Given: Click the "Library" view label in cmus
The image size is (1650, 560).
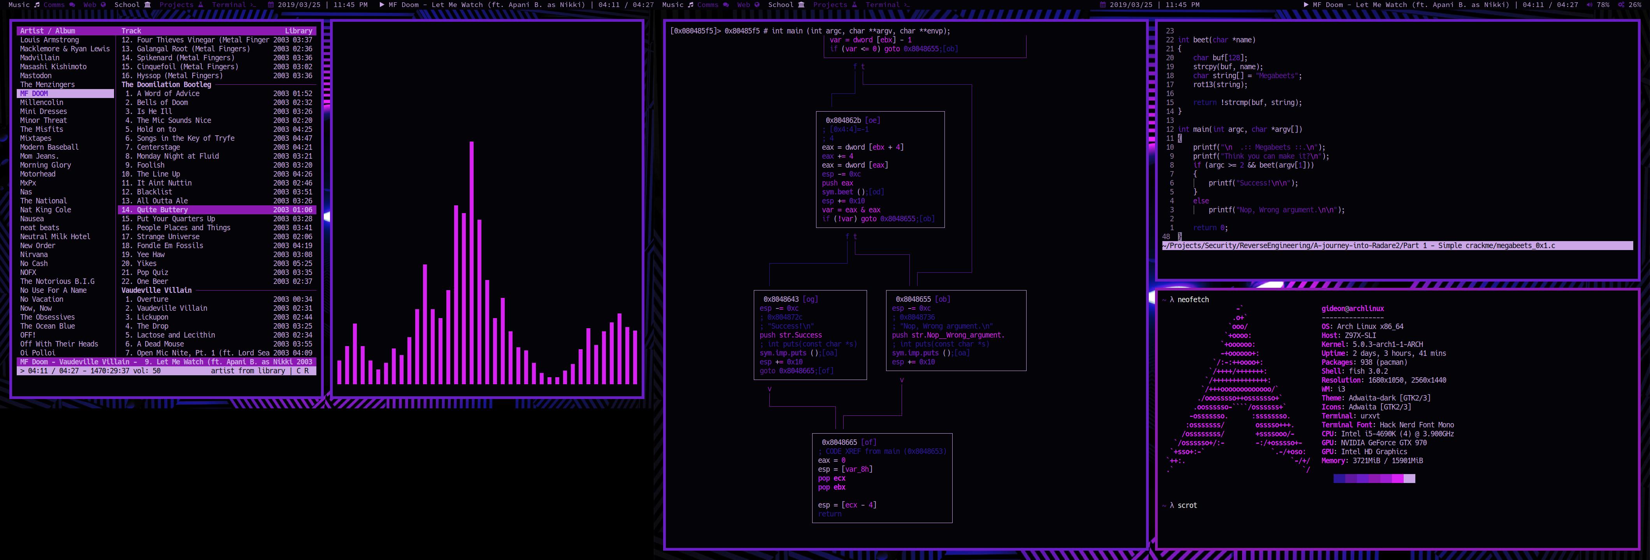Looking at the screenshot, I should (x=298, y=31).
